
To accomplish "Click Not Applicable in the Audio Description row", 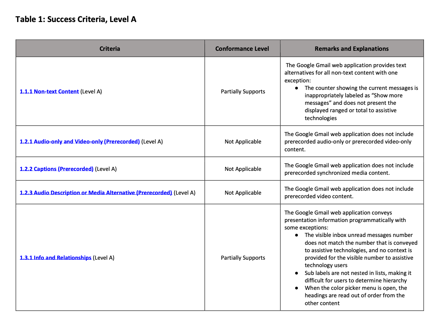I will (243, 193).
